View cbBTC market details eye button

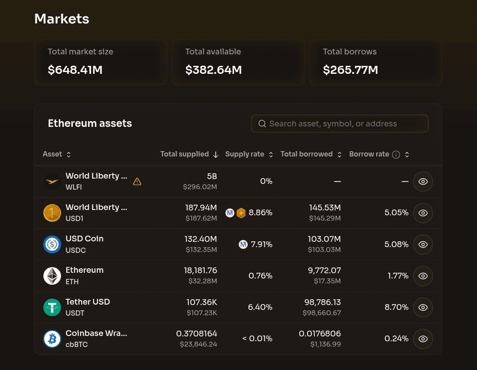pyautogui.click(x=423, y=339)
